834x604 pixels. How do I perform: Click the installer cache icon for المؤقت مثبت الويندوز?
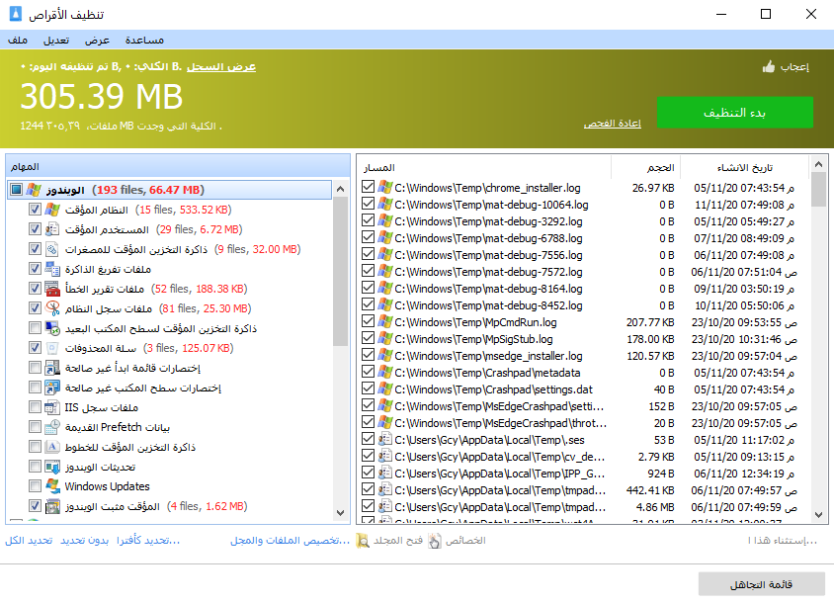[x=52, y=506]
